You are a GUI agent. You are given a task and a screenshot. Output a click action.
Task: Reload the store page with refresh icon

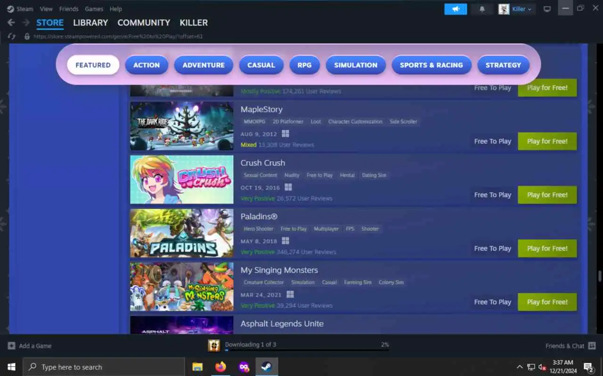click(x=12, y=36)
